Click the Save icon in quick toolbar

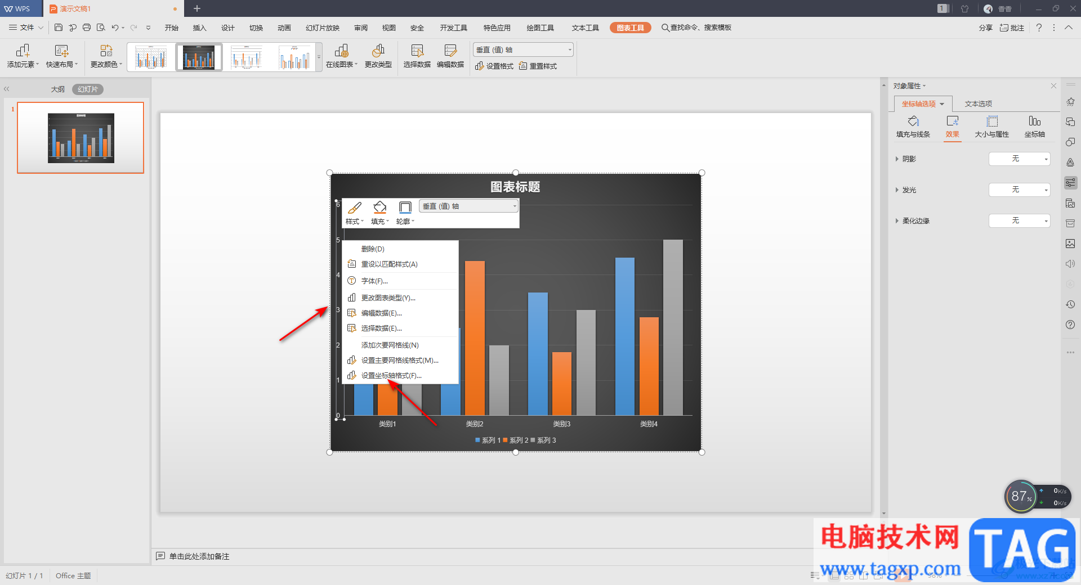click(58, 28)
